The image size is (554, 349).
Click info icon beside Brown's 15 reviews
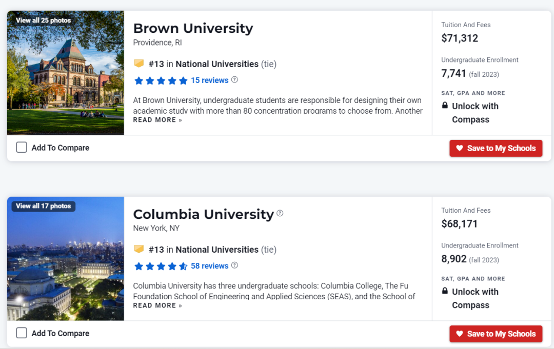point(234,80)
